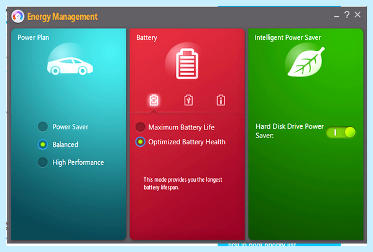Choose Maximum Battery Life mode
Screen dimensions: 373x252
(140, 127)
